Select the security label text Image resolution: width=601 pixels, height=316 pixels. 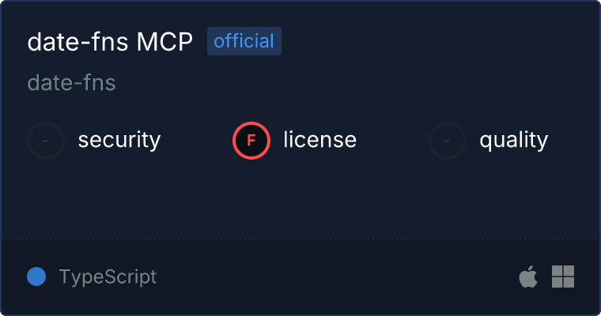[119, 140]
